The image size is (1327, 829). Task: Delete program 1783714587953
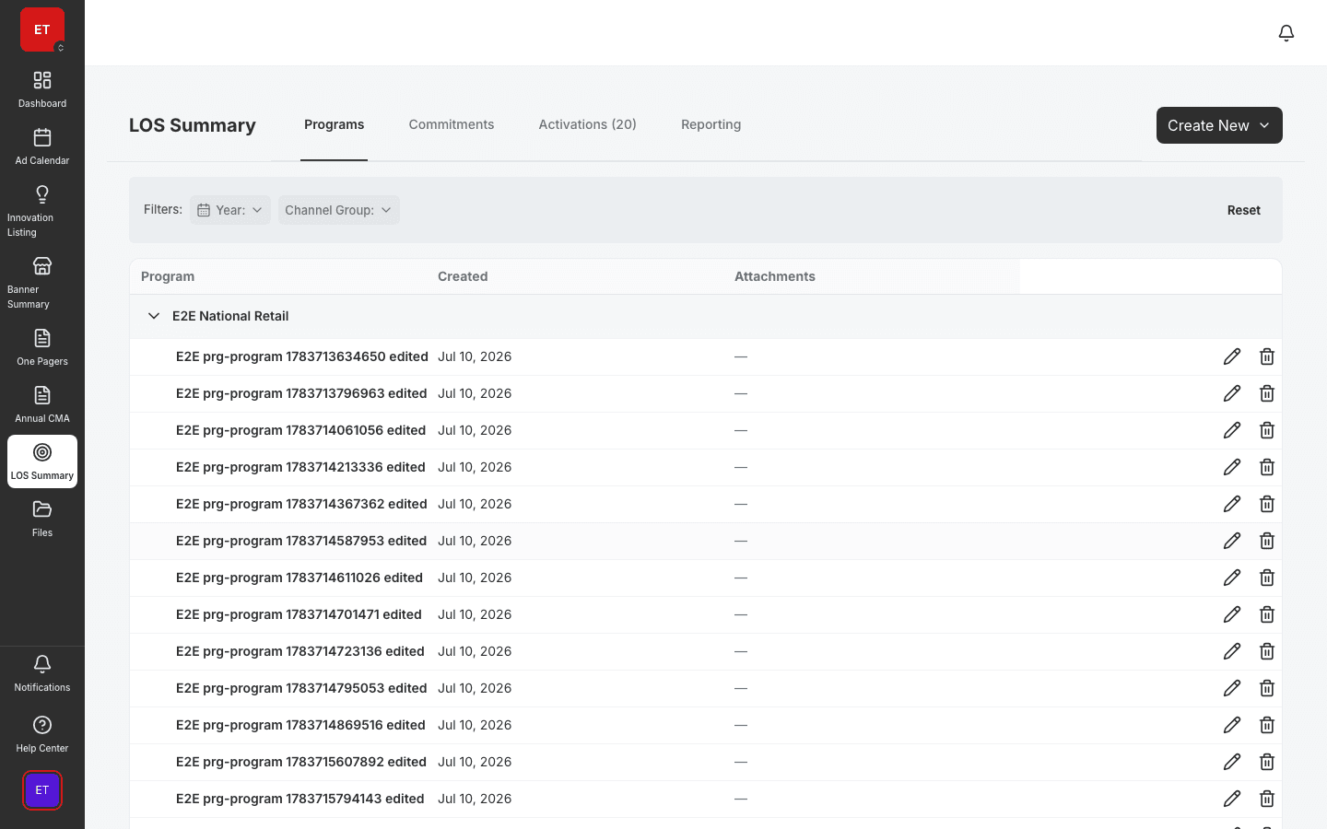(1267, 541)
